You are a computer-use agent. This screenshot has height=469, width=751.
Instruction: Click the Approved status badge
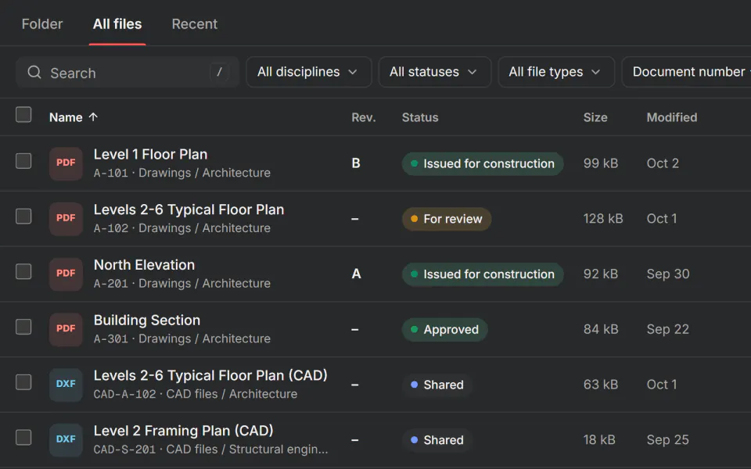pos(445,330)
